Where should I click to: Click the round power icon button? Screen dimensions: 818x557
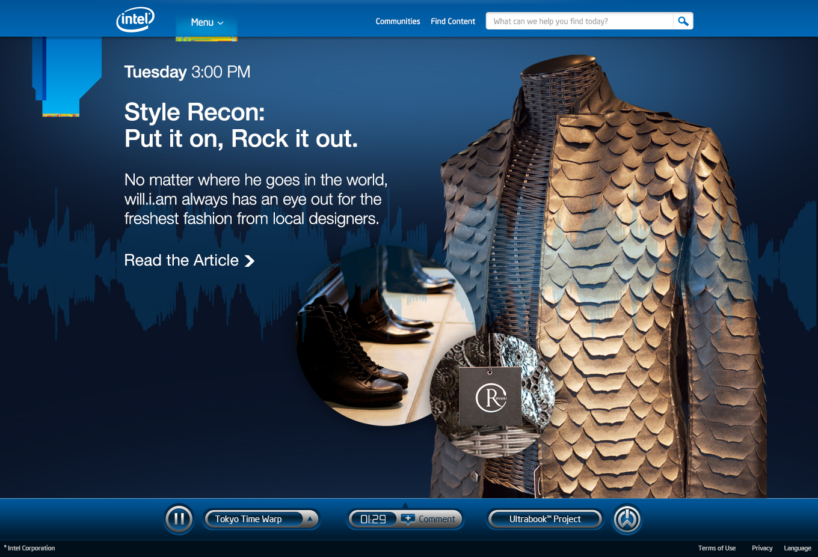click(x=627, y=519)
